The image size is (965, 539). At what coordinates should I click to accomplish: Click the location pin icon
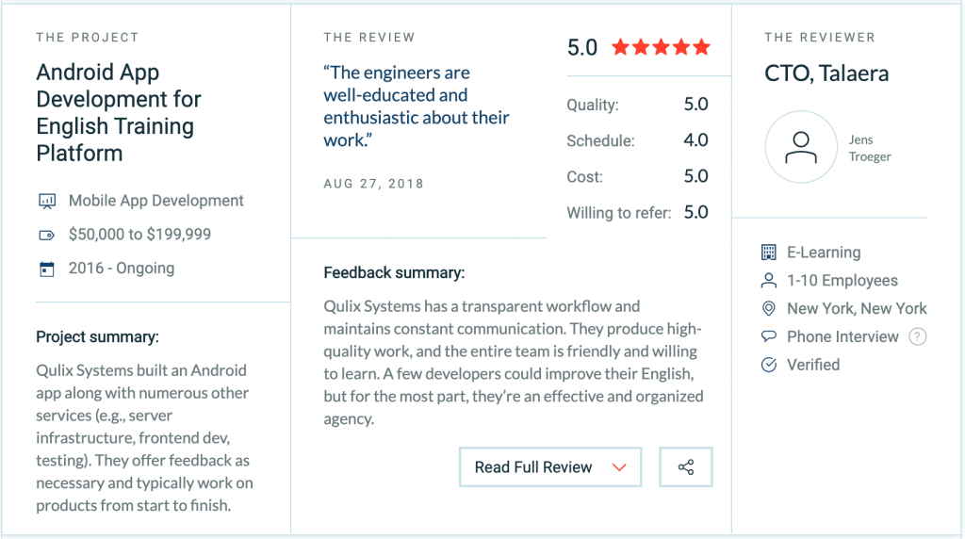(769, 309)
